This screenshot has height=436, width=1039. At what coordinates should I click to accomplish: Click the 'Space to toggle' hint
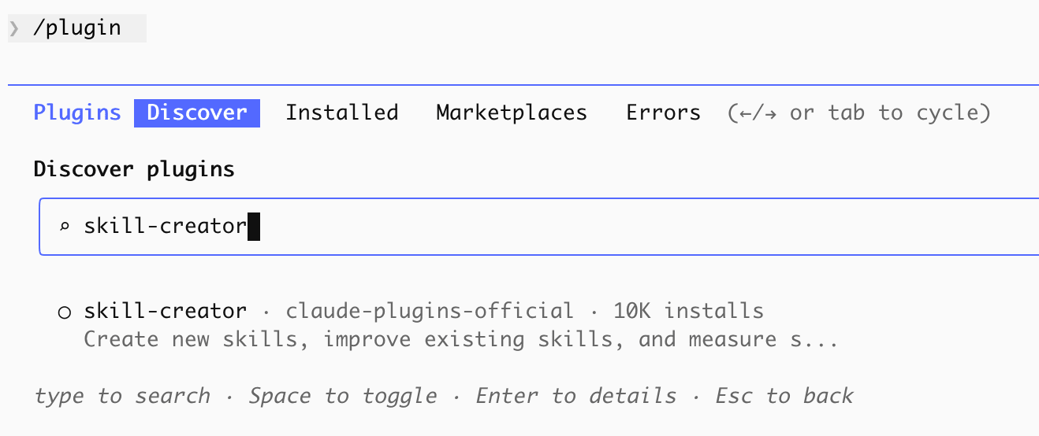point(343,396)
